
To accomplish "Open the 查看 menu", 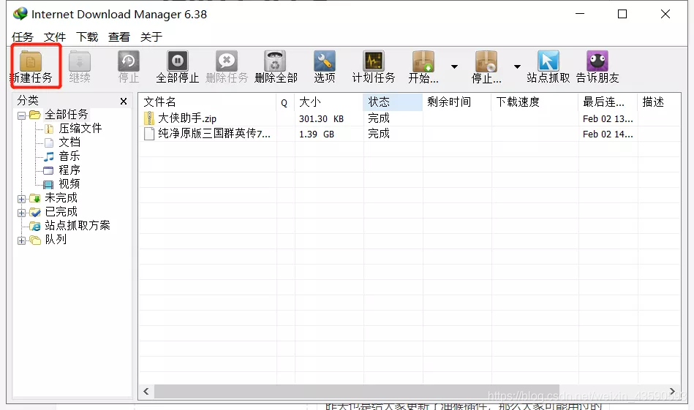I will (119, 37).
